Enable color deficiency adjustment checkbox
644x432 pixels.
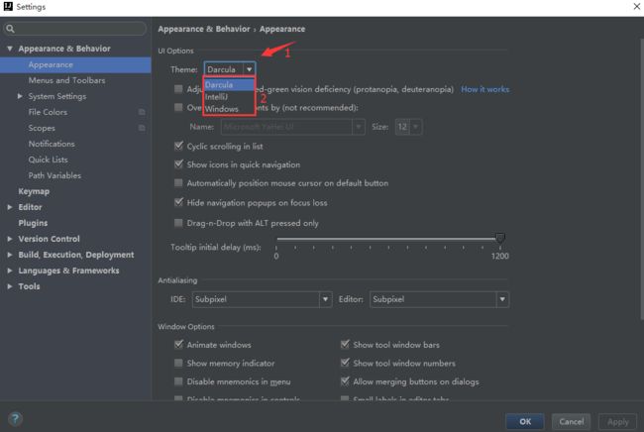point(178,89)
